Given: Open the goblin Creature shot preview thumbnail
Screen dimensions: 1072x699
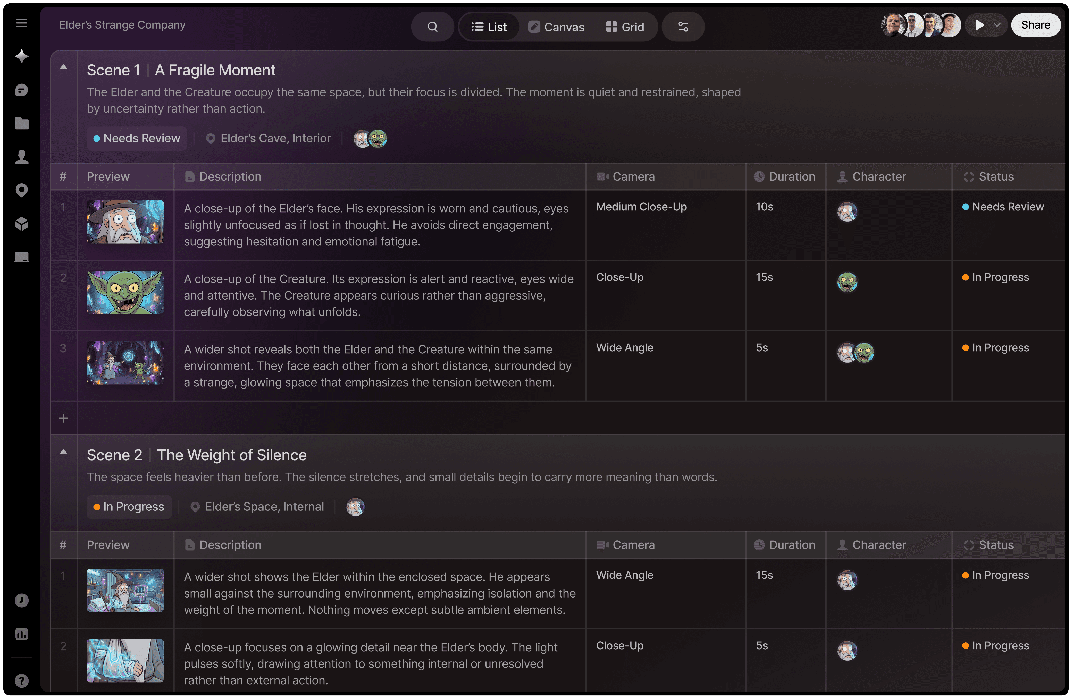Looking at the screenshot, I should 125,293.
